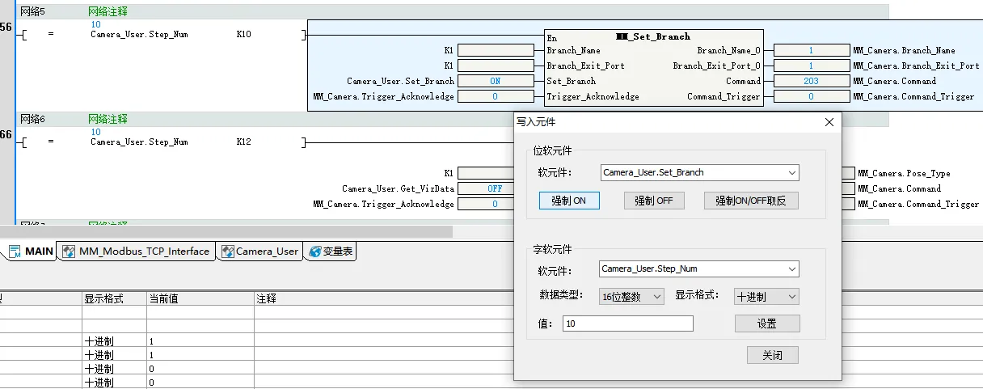Click the 变量表 tab globe icon
This screenshot has width=983, height=389.
coord(314,252)
